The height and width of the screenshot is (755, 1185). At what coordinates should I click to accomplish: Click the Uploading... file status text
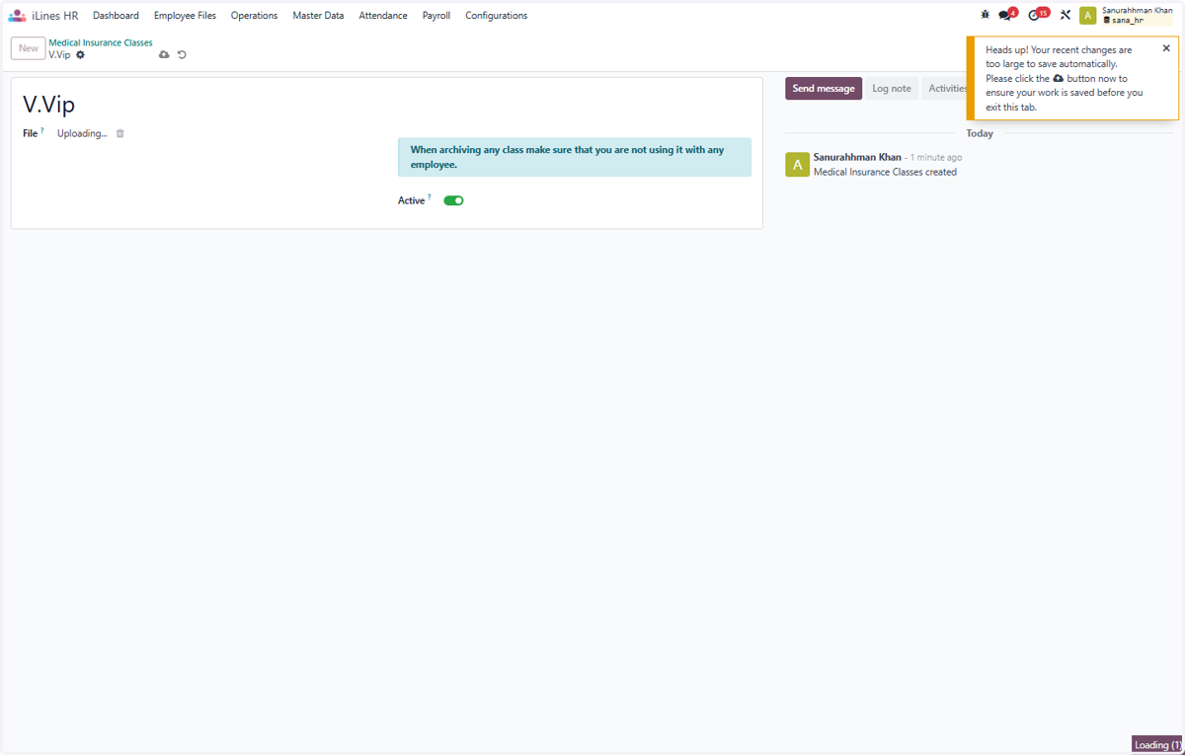coord(82,133)
